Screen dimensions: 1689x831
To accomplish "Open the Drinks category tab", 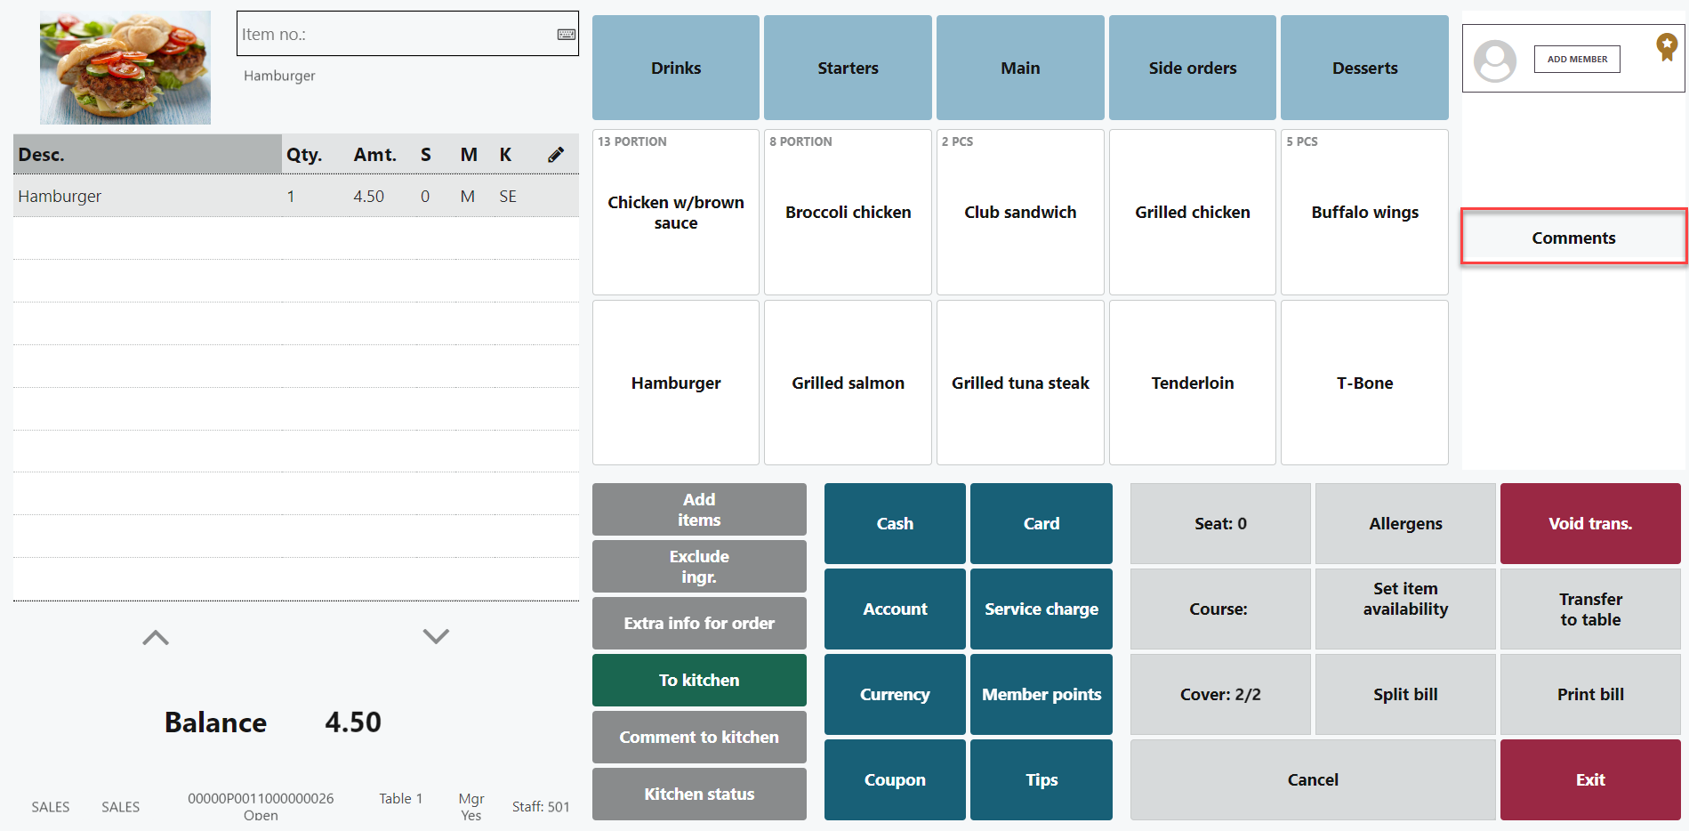I will coord(675,68).
